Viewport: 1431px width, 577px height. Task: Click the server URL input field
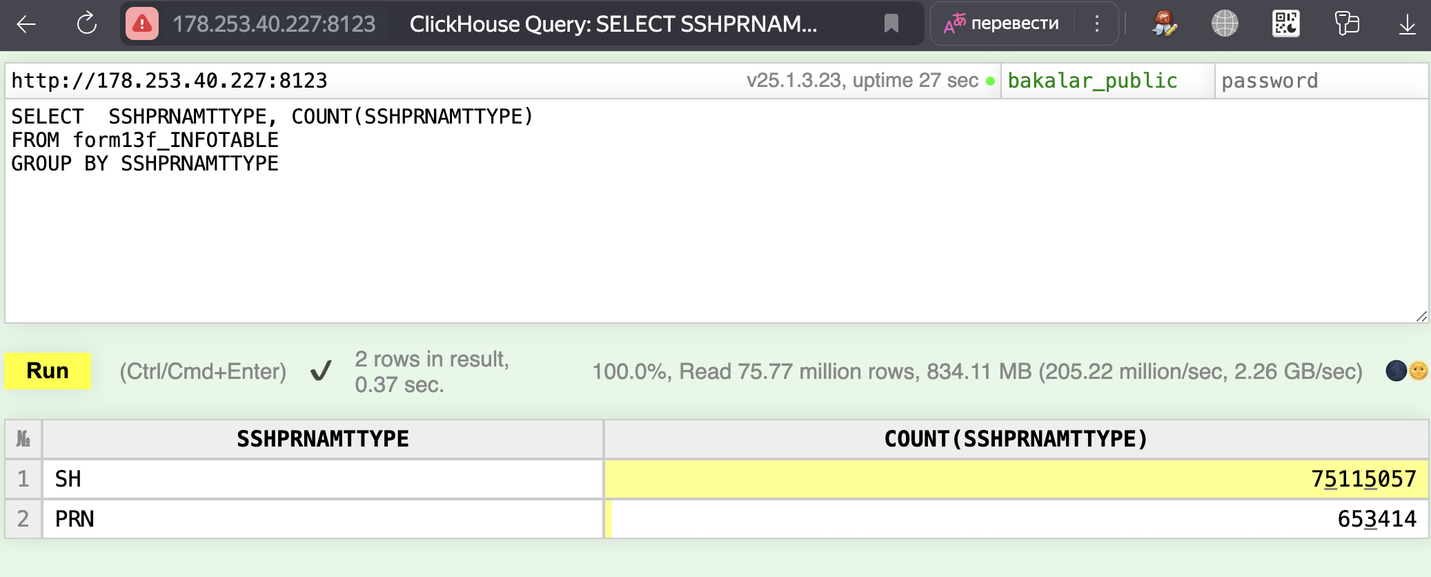click(x=345, y=81)
